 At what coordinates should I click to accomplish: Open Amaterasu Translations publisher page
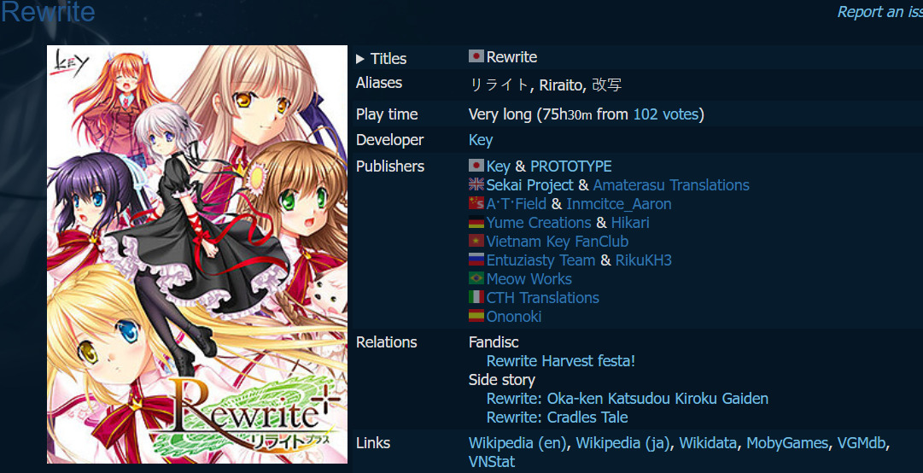(x=671, y=184)
